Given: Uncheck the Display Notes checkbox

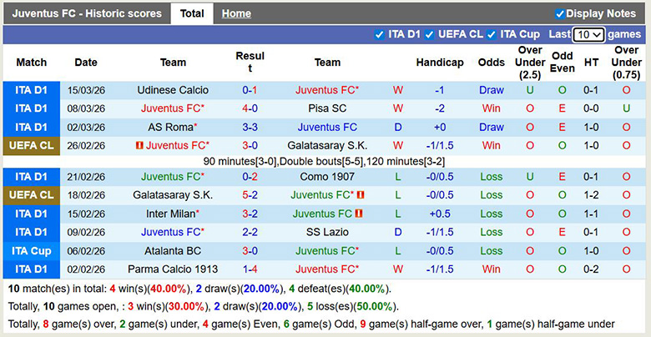Looking at the screenshot, I should (560, 13).
